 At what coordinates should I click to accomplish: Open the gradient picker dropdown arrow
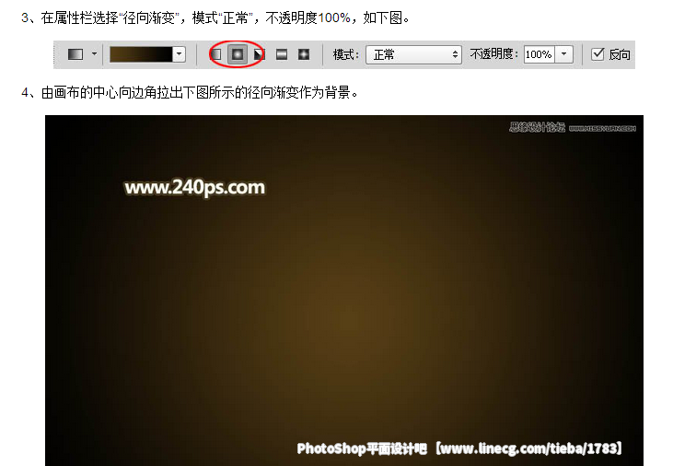pyautogui.click(x=179, y=54)
